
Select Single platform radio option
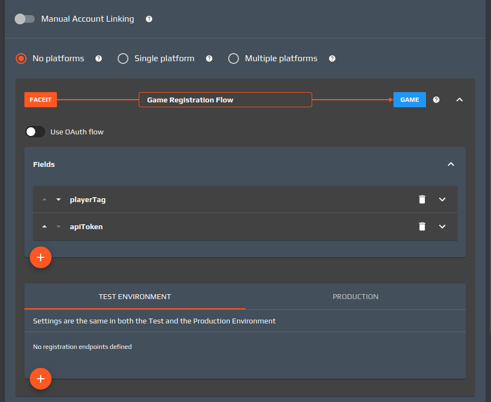123,59
